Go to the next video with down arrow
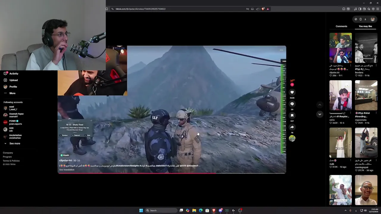This screenshot has height=214, width=381. tap(320, 114)
